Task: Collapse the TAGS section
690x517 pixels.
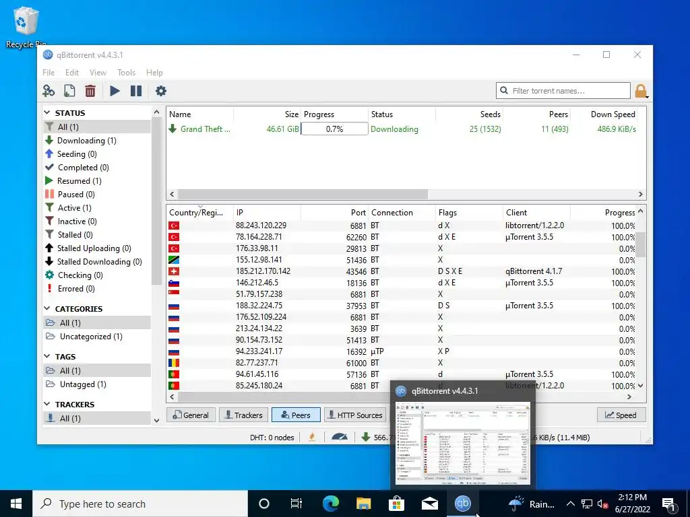Action: pyautogui.click(x=47, y=356)
